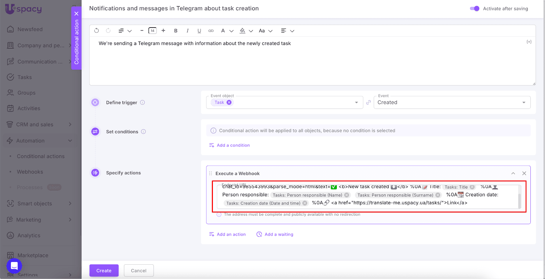The width and height of the screenshot is (545, 279).
Task: Click the Add a condition link
Action: point(233,145)
